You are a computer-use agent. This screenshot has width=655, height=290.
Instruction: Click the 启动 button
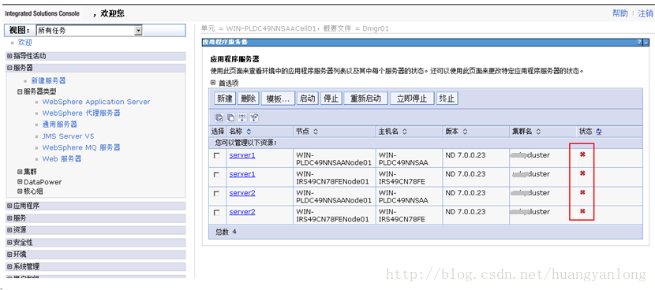tap(308, 99)
